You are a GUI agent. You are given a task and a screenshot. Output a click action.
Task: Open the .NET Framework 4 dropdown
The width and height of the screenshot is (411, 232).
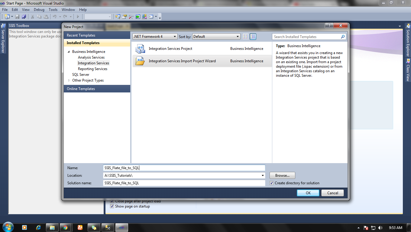pyautogui.click(x=155, y=37)
